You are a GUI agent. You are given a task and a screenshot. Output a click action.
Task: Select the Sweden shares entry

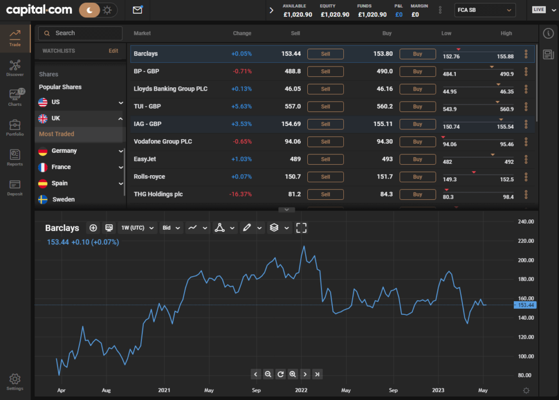point(63,199)
